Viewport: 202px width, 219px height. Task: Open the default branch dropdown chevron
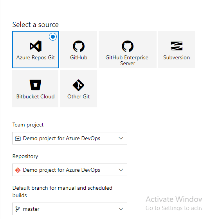tap(121, 209)
